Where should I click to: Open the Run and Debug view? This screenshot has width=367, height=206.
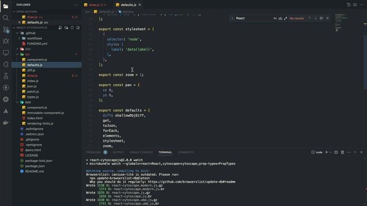(x=6, y=41)
